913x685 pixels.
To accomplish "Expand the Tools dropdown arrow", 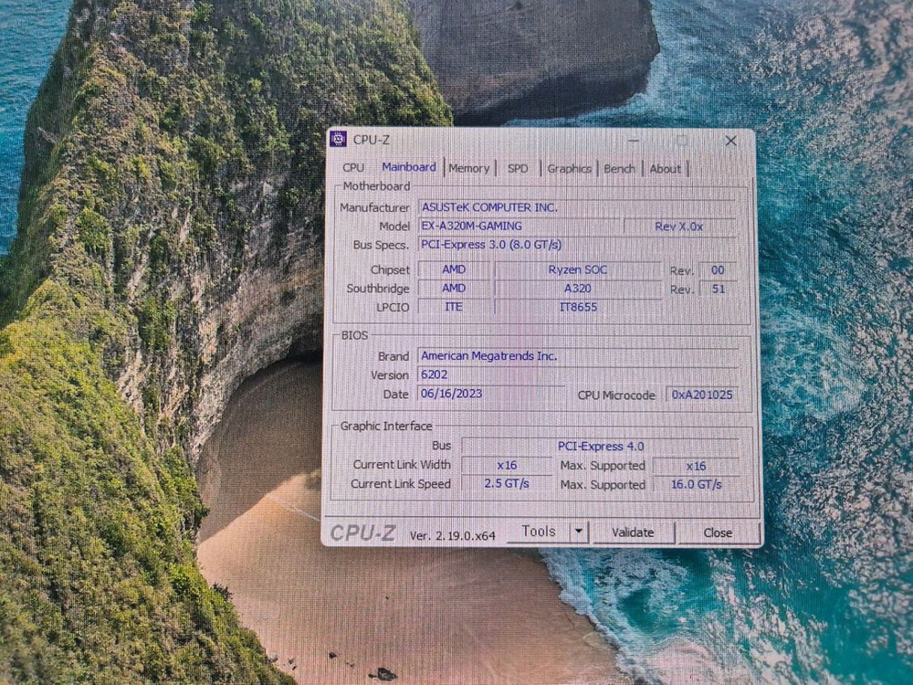I will 578,532.
